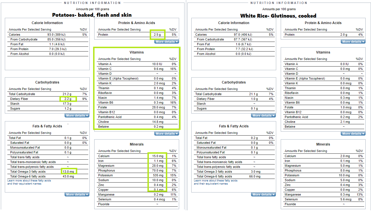
Task: Click 'Total trans-polyenoic fatty acids' in White Rice panel
Action: pyautogui.click(x=218, y=167)
